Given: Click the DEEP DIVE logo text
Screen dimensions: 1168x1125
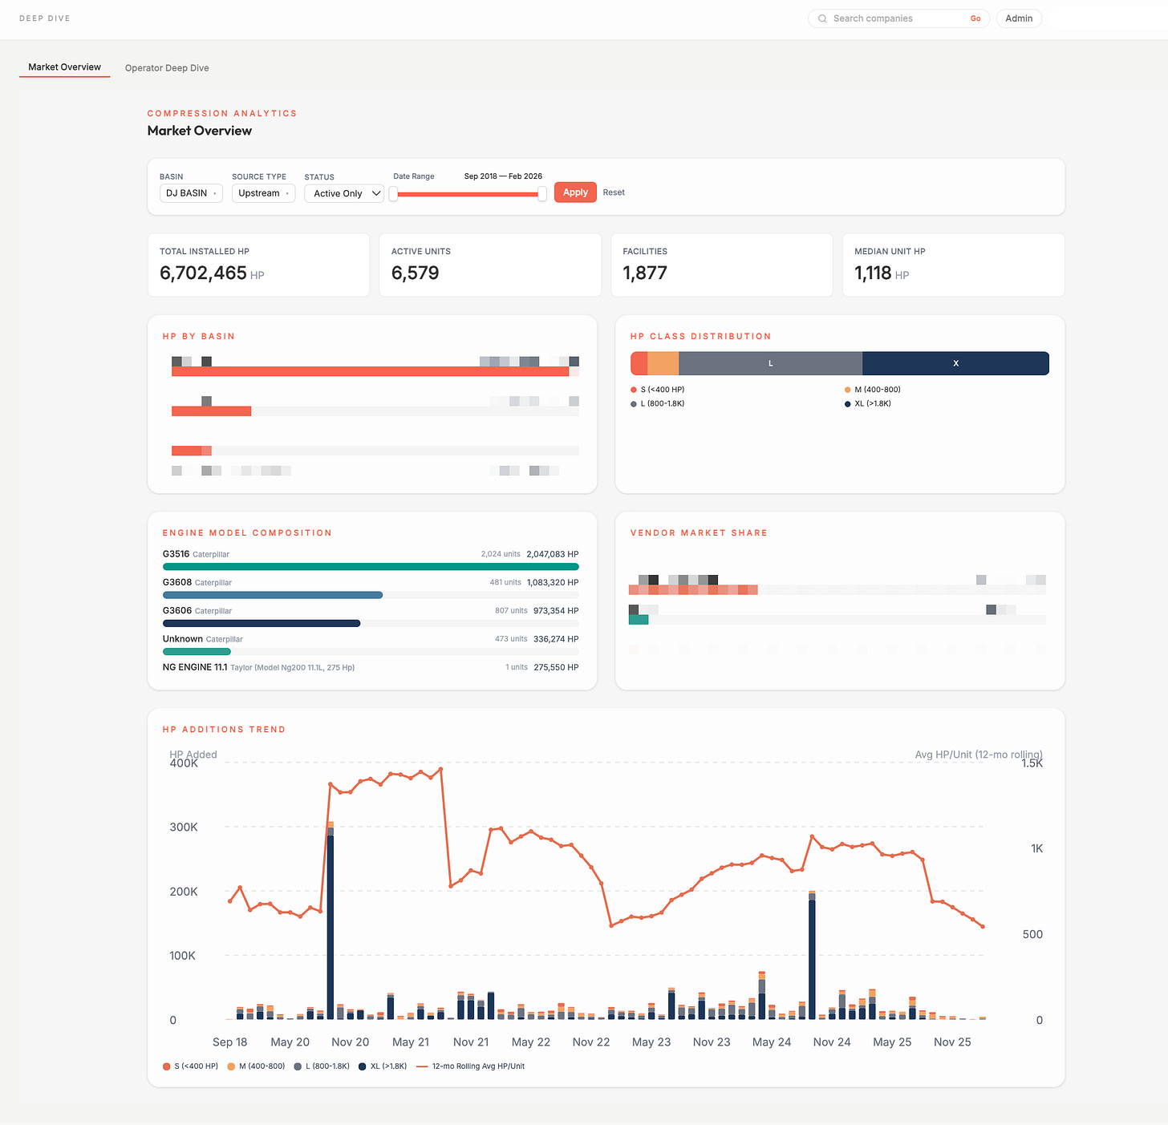Looking at the screenshot, I should (x=45, y=18).
